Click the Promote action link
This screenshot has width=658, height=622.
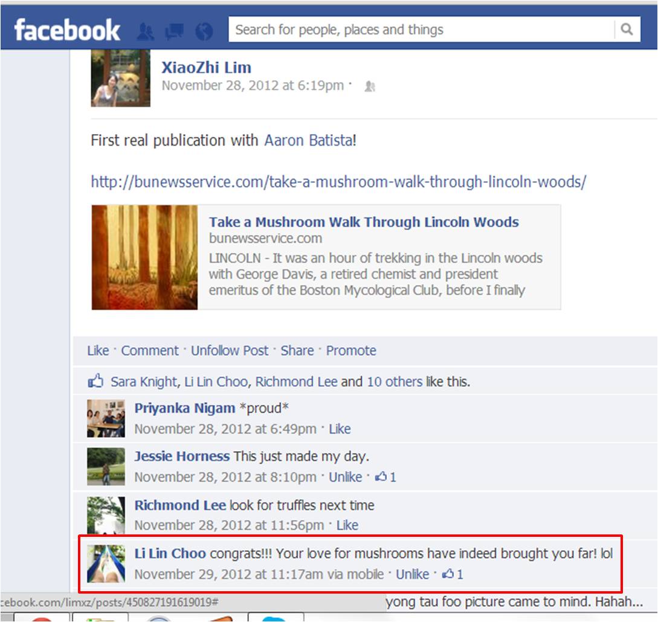point(351,350)
